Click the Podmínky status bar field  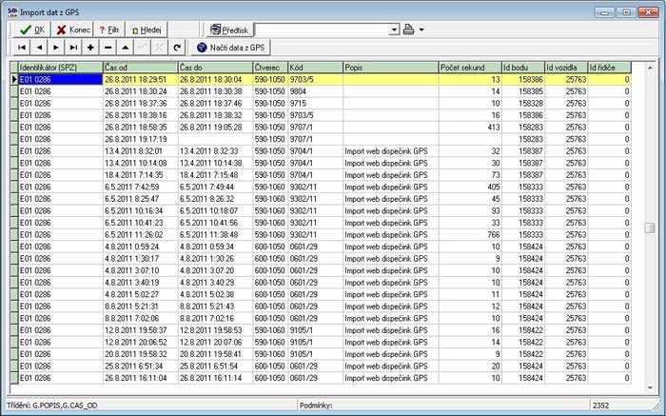443,406
